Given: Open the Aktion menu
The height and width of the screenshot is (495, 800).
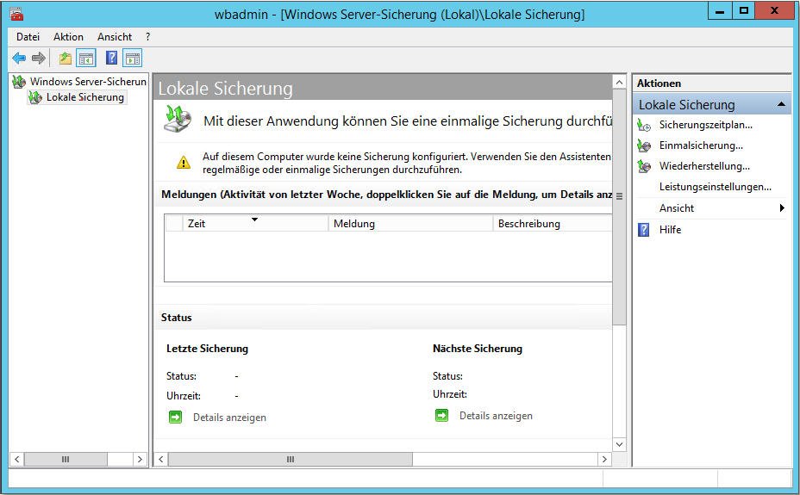Looking at the screenshot, I should 68,37.
